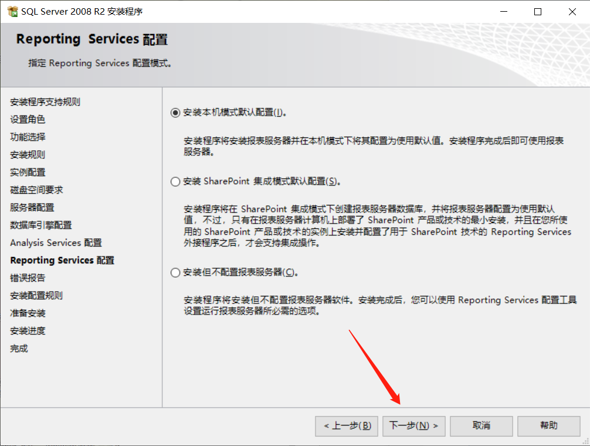
Task: Click the no-configuration option description paragraph
Action: 380,306
